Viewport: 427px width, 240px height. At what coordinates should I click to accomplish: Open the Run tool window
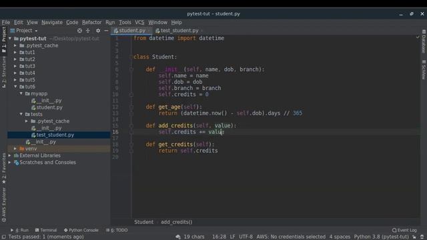pos(19,230)
